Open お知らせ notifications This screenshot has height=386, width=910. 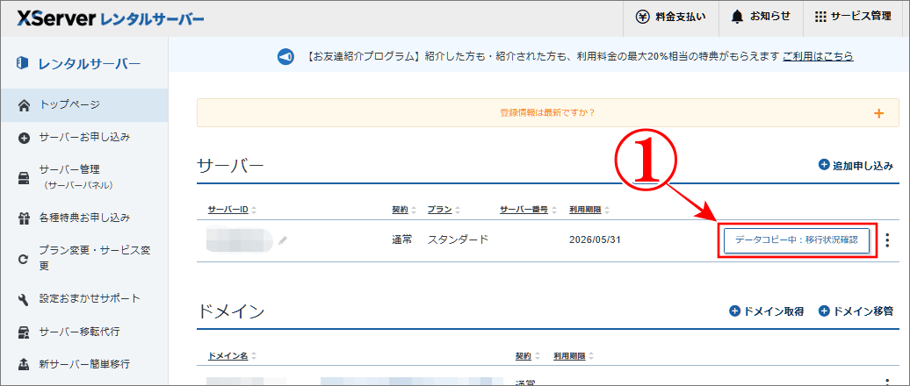point(761,17)
